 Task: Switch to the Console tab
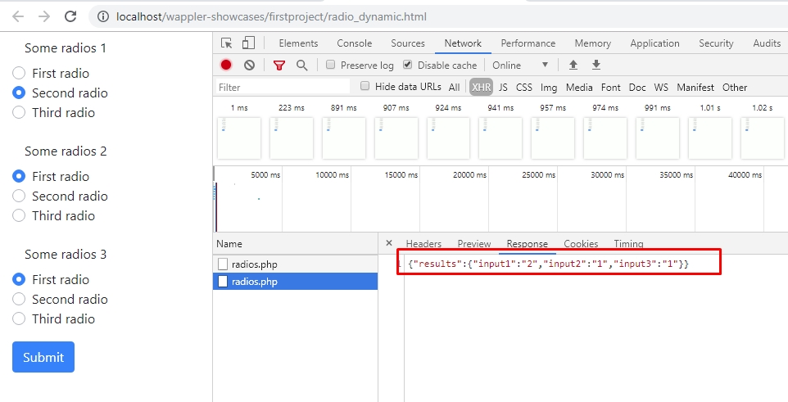pyautogui.click(x=354, y=43)
